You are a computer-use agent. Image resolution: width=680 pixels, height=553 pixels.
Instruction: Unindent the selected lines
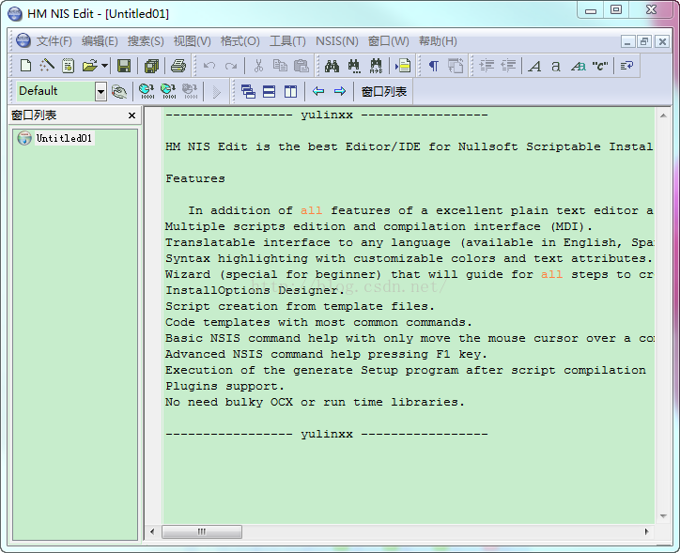(x=508, y=66)
